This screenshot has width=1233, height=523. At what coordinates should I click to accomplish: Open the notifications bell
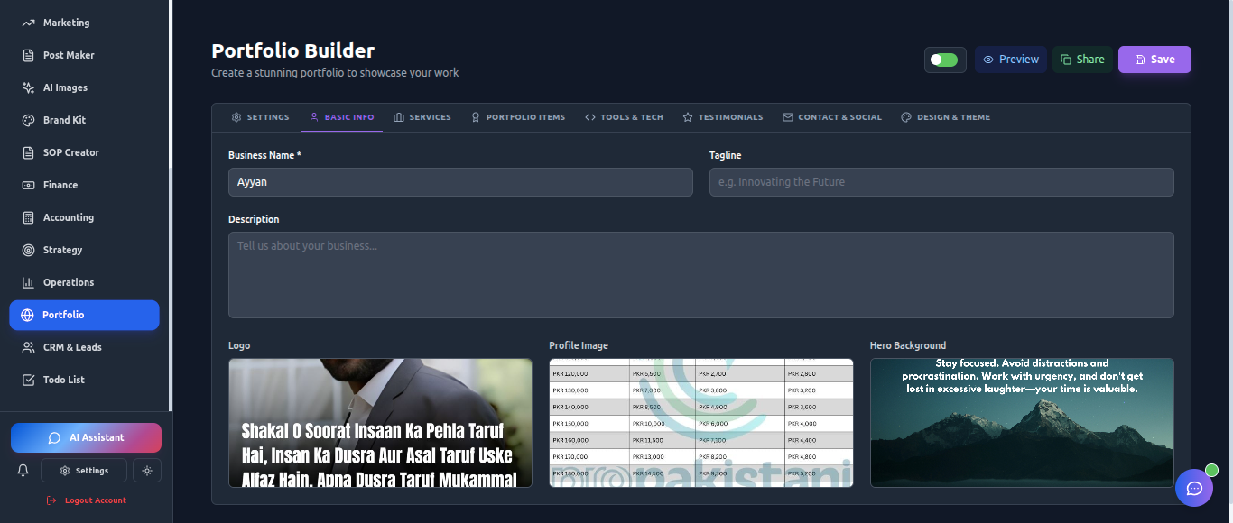(23, 470)
